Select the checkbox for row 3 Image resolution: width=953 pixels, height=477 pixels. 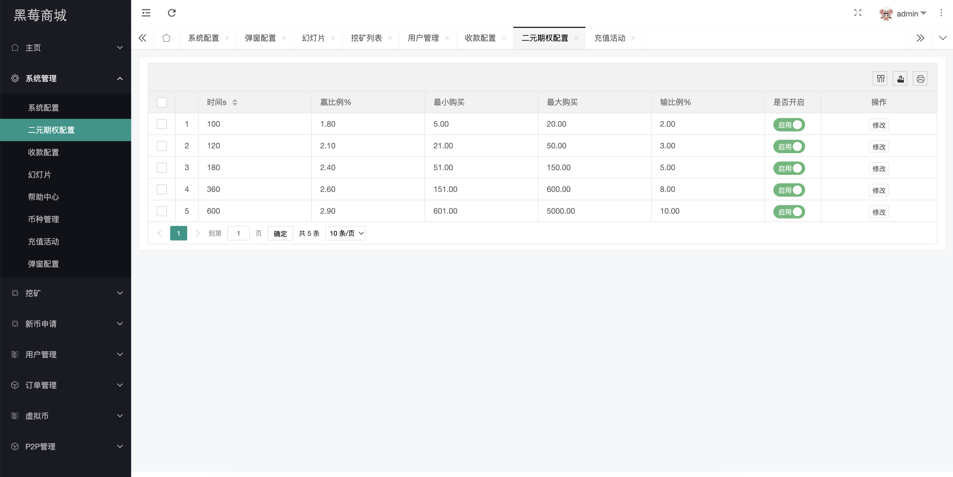162,167
